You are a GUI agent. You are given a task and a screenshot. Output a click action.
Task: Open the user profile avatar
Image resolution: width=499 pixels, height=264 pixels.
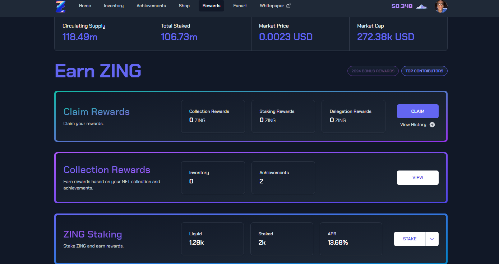pos(441,6)
